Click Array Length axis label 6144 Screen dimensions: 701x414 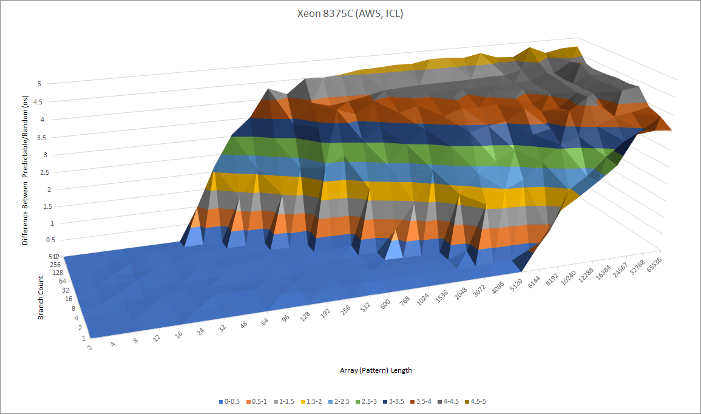click(534, 282)
